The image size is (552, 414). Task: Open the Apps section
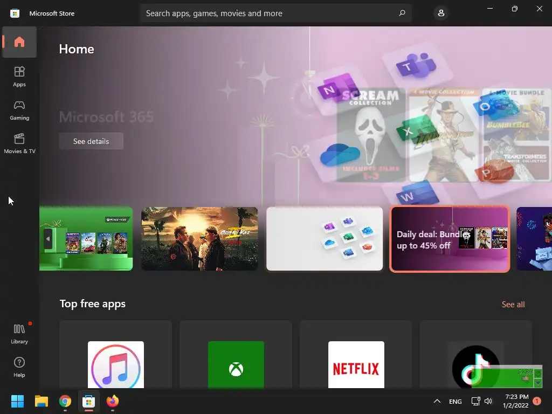(19, 77)
